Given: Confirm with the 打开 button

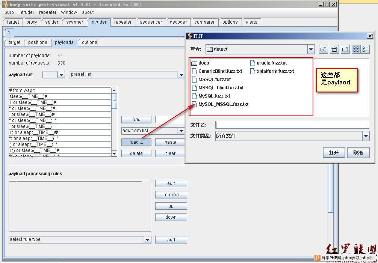Looking at the screenshot, I should (x=334, y=153).
